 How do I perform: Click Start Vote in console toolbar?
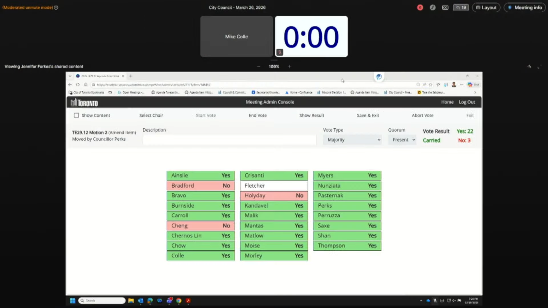pyautogui.click(x=206, y=116)
